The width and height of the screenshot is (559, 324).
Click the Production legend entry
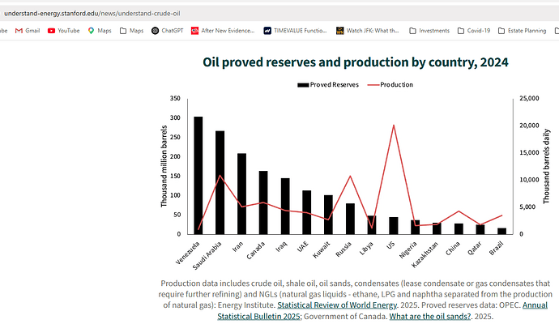coord(390,85)
